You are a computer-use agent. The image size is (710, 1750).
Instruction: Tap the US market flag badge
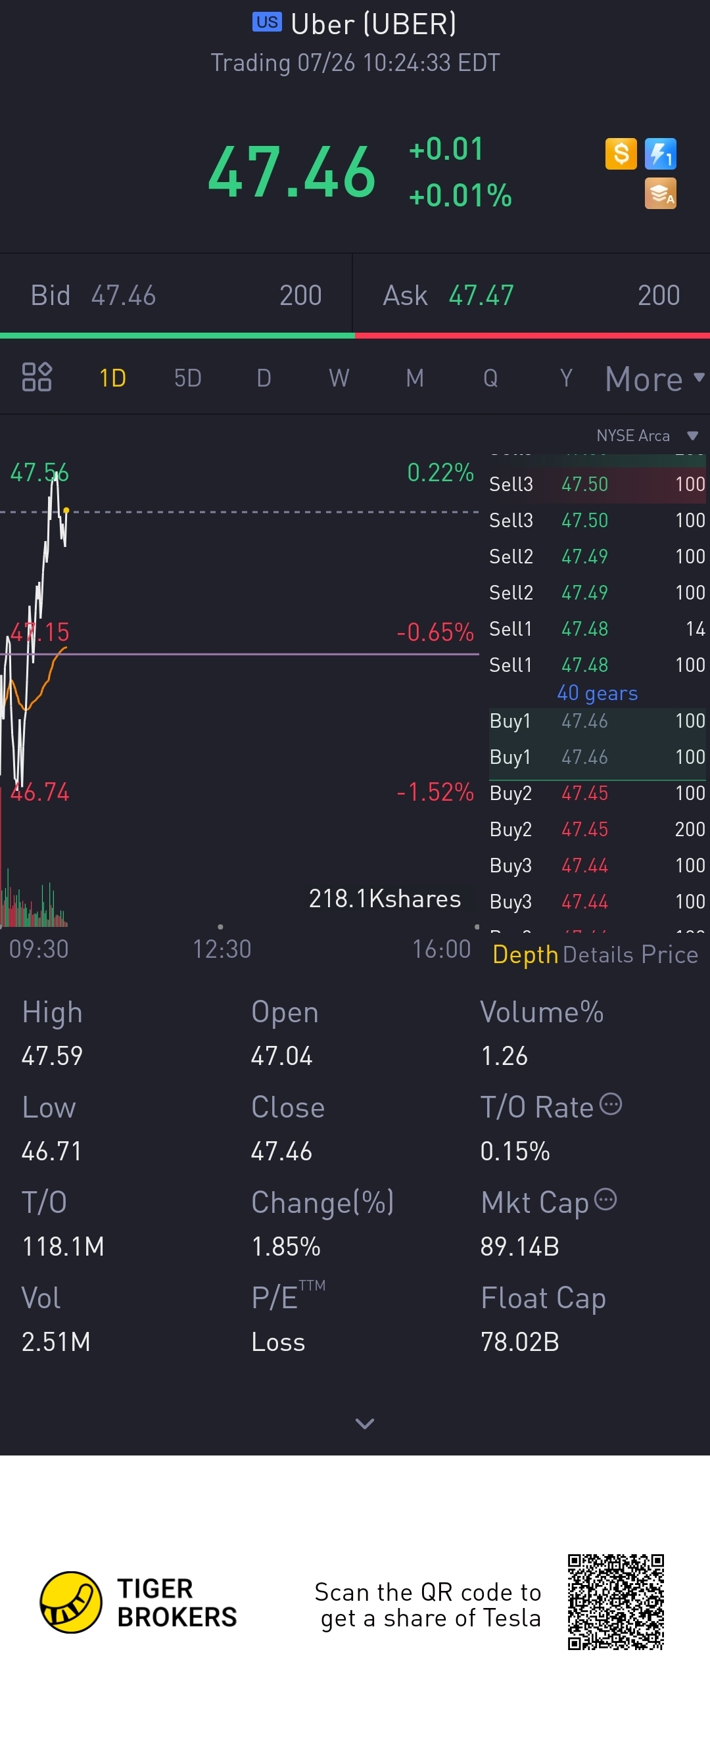pos(267,22)
